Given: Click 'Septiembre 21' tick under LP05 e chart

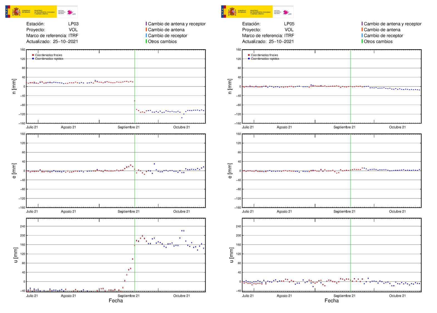Looking at the screenshot, I should click(344, 211).
